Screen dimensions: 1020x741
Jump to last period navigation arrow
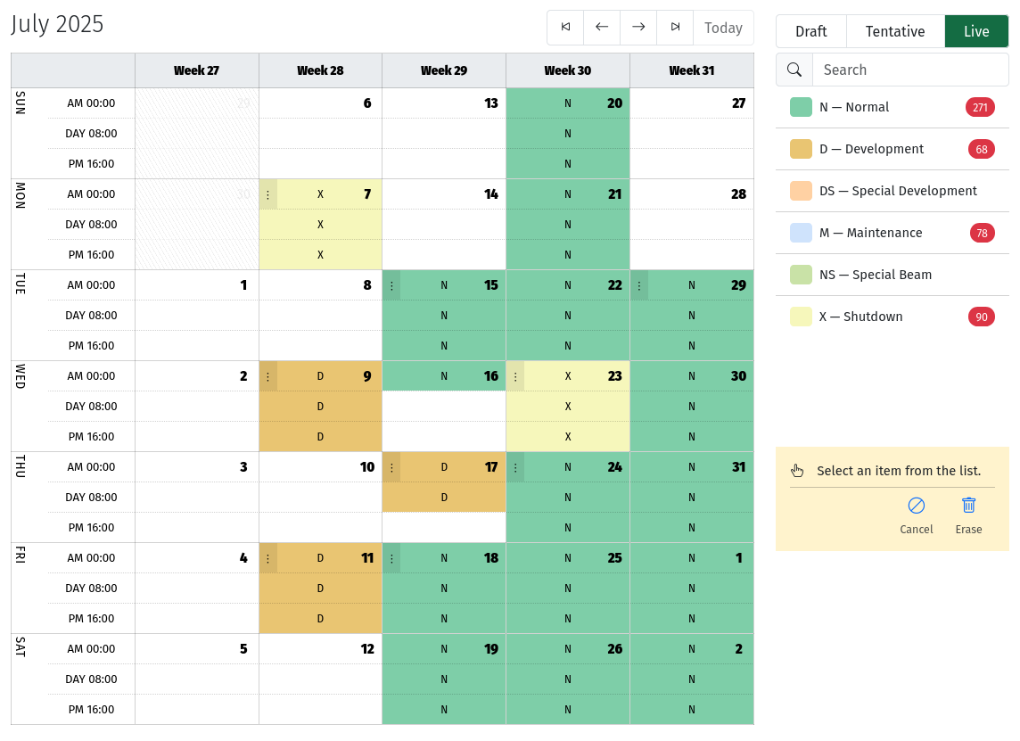click(x=675, y=28)
